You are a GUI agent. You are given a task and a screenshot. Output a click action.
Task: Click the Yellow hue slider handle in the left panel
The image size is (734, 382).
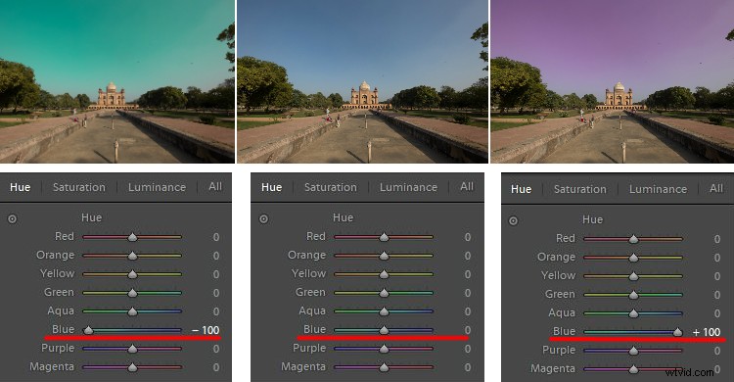[132, 274]
